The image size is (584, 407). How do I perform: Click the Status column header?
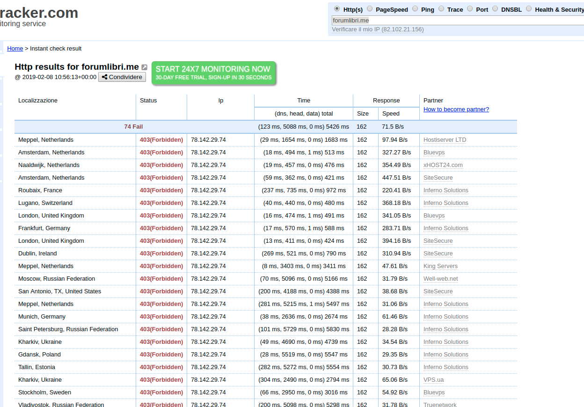[148, 101]
